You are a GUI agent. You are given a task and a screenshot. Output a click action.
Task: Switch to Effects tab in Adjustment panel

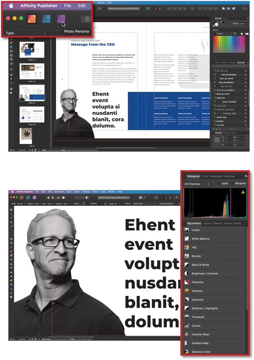pyautogui.click(x=218, y=223)
